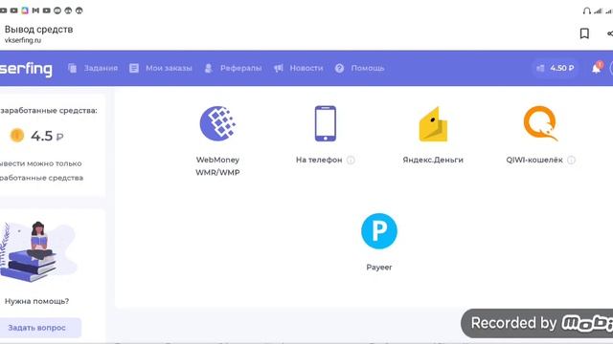Click the Вывод средств page title
Screen dimensions: 613x344
pos(38,30)
